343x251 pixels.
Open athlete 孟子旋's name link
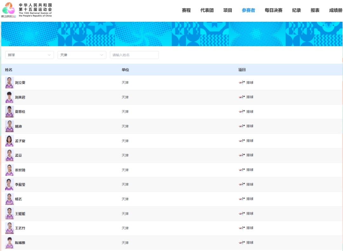20,141
